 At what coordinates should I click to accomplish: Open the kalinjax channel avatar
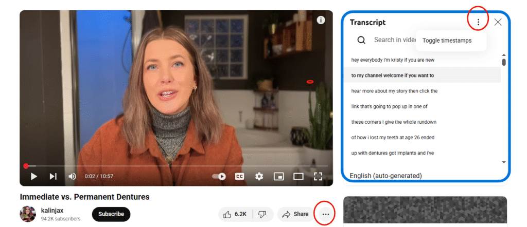(x=28, y=214)
